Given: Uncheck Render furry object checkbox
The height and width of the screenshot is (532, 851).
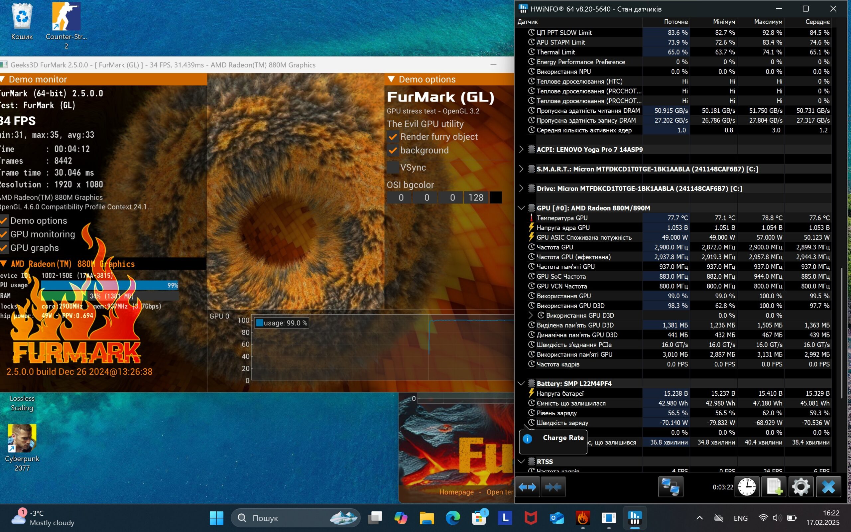Looking at the screenshot, I should click(x=393, y=137).
